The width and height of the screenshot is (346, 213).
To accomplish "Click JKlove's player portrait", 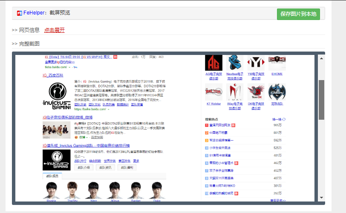I will [x=115, y=190].
